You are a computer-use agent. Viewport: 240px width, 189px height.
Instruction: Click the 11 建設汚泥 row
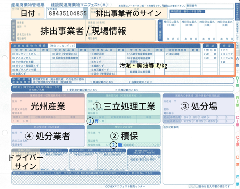(103, 54)
